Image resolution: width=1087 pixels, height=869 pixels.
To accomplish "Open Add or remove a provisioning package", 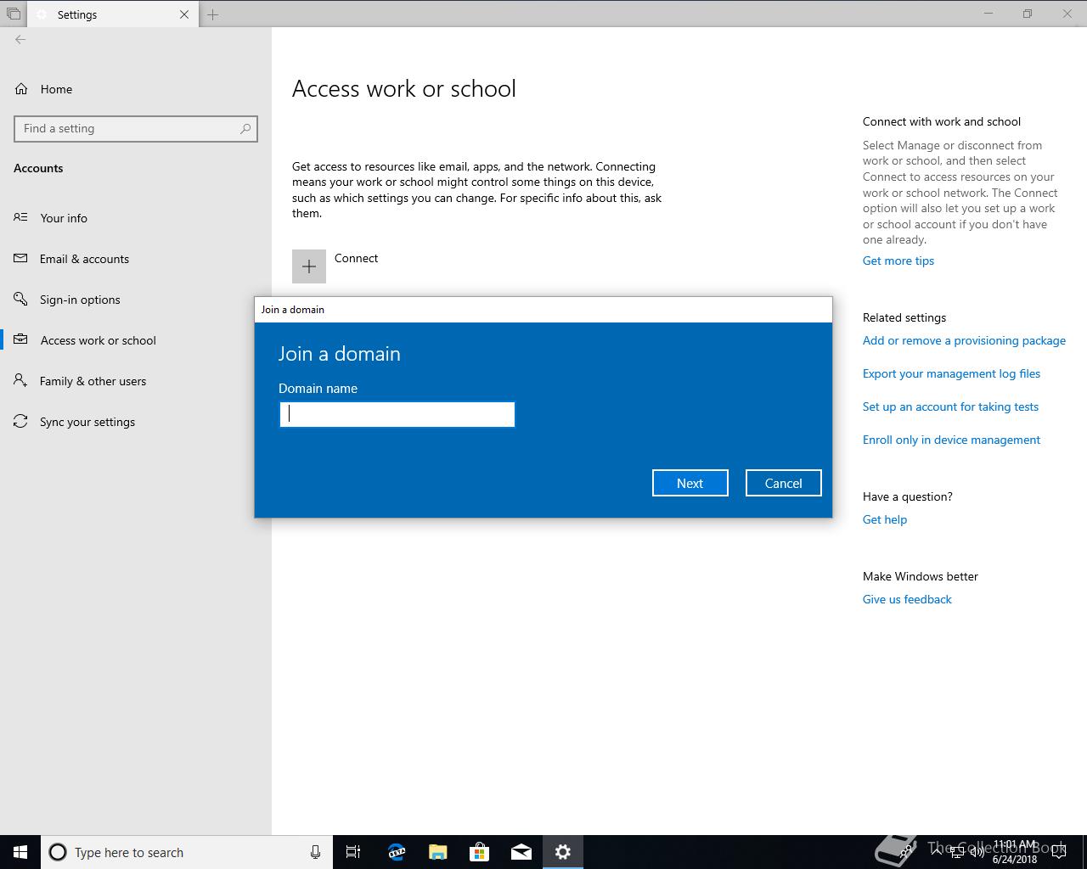I will (964, 340).
